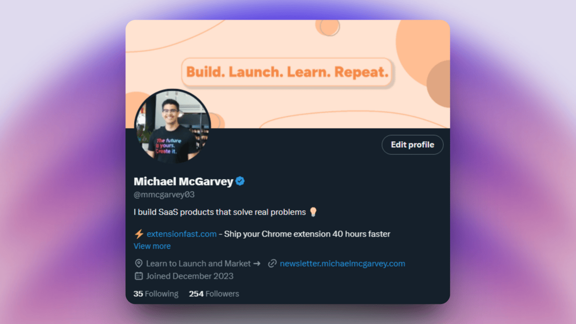The height and width of the screenshot is (324, 576).
Task: Expand bio with View more
Action: pyautogui.click(x=152, y=246)
